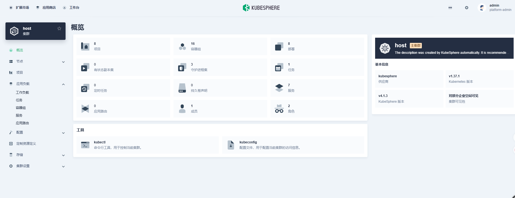
Task: Open kubeconfig file download icon
Action: pyautogui.click(x=231, y=145)
